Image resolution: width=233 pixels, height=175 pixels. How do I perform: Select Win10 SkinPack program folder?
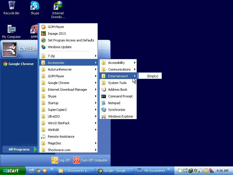(x=68, y=123)
